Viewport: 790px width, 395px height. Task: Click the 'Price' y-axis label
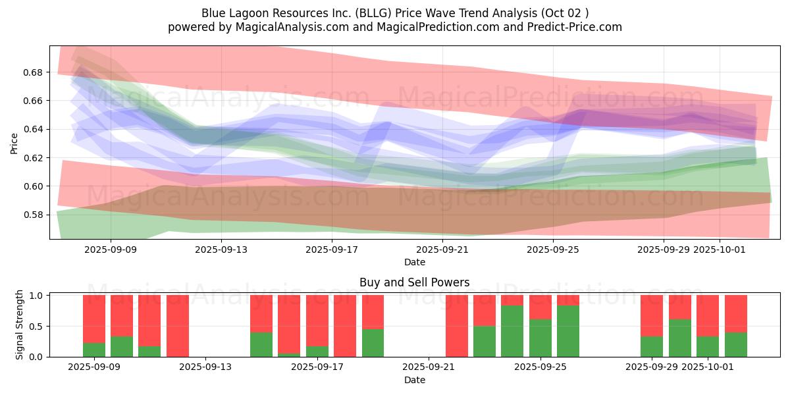[14, 143]
